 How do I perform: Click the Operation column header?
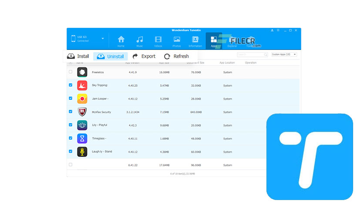pos(251,62)
